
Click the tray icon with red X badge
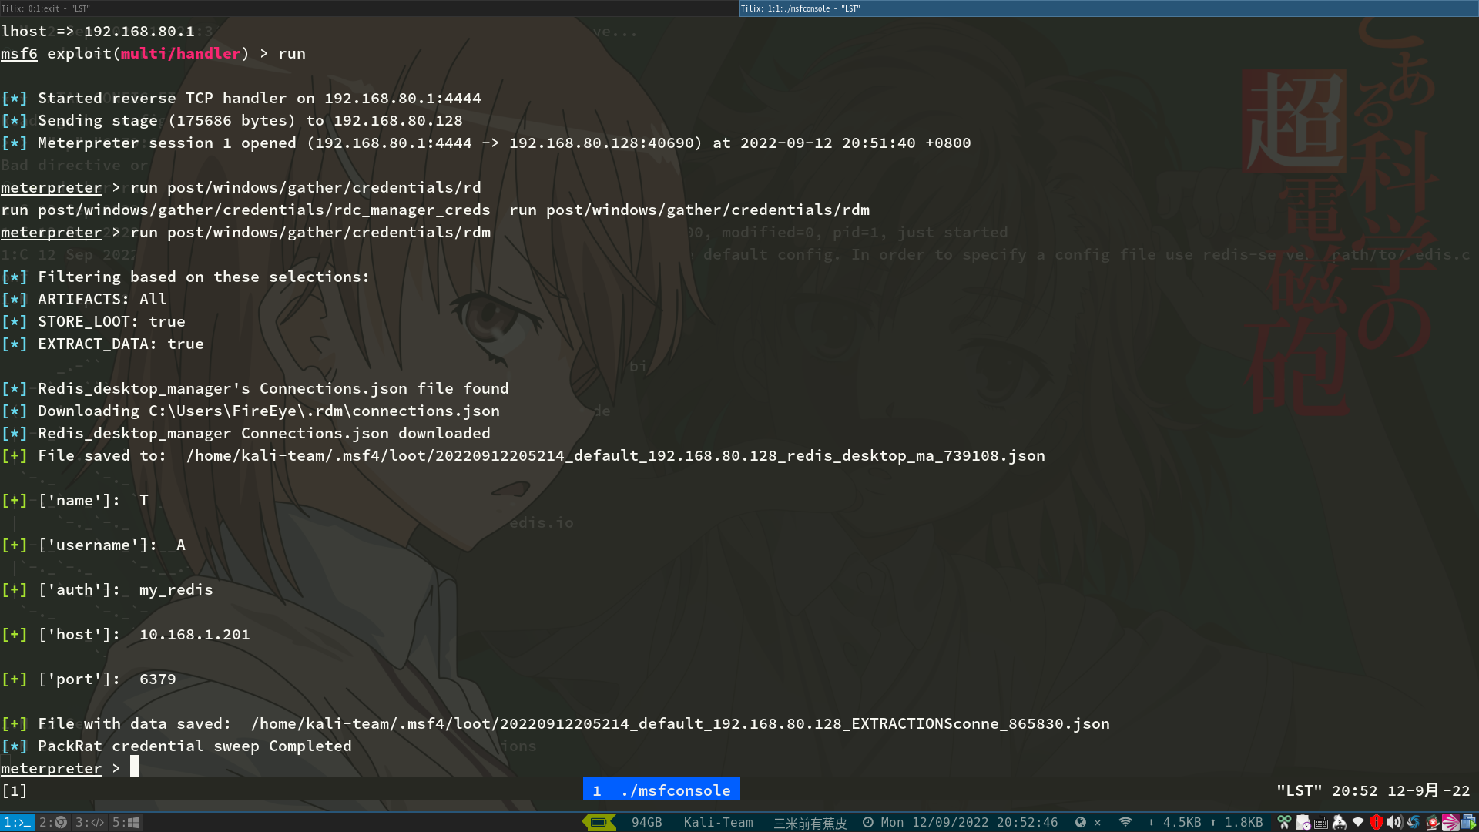pos(1432,823)
